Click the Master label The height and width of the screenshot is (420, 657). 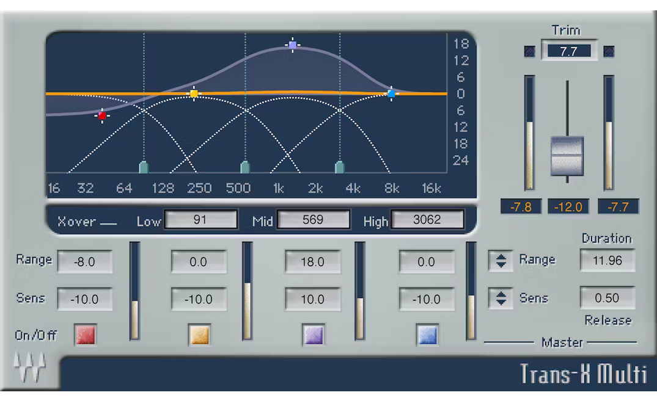click(x=562, y=342)
